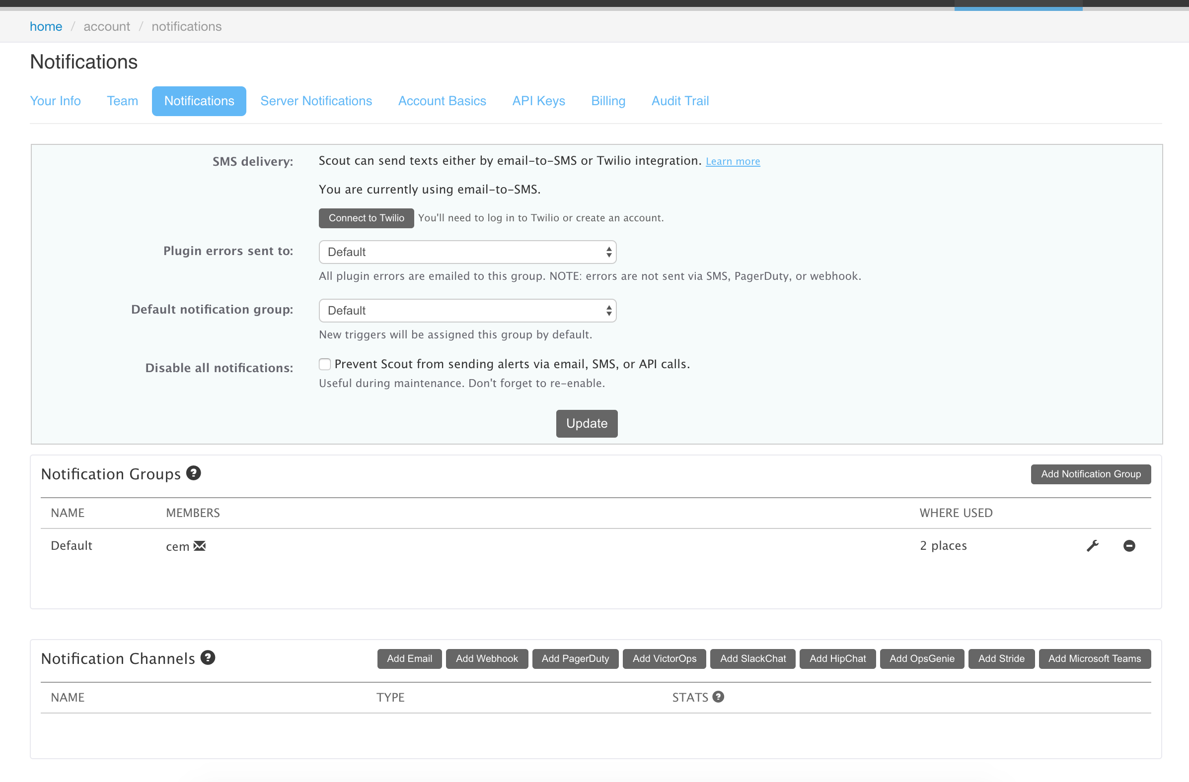Click the Notification Groups help icon
Image resolution: width=1189 pixels, height=782 pixels.
193,472
